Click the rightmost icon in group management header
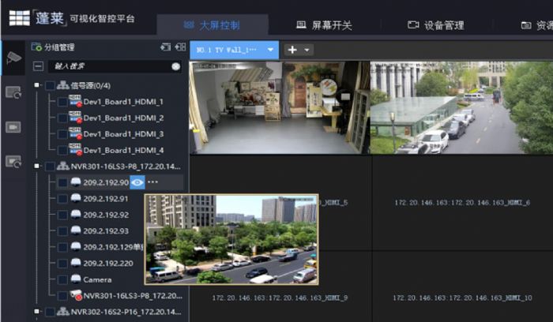553x322 pixels. 180,47
